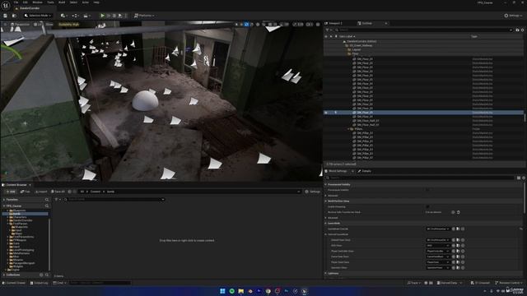Click the green Play button
Image resolution: width=527 pixels, height=296 pixels.
(102, 16)
